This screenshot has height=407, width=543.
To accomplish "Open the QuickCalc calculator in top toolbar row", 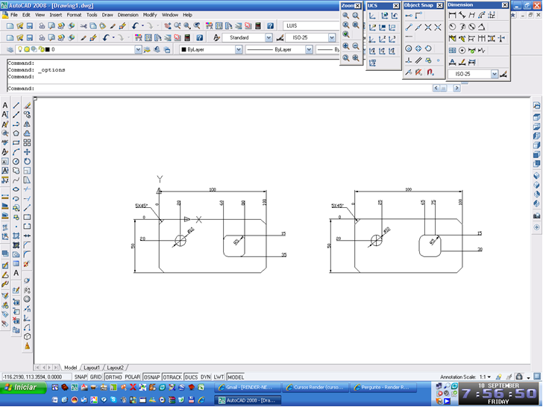I will (x=257, y=25).
